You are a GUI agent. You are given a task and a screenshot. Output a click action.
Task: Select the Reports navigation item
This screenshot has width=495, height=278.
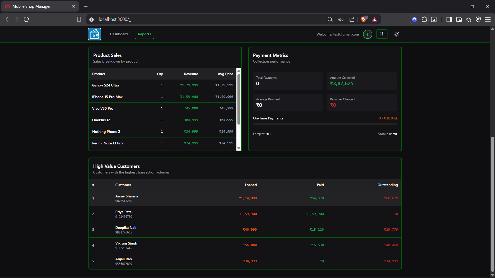coord(144,34)
